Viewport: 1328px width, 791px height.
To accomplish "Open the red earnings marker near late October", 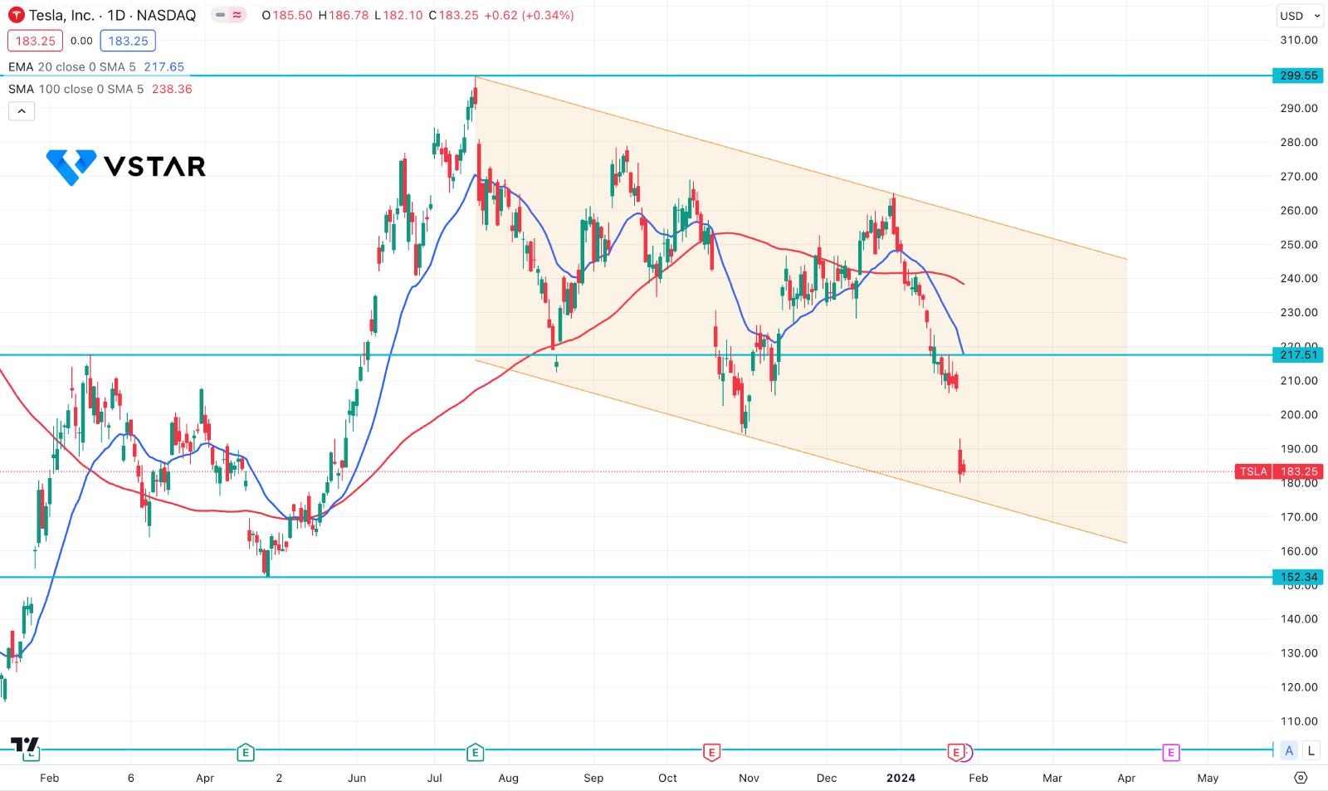I will (711, 753).
